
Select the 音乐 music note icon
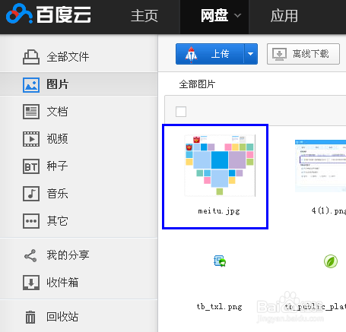31,194
